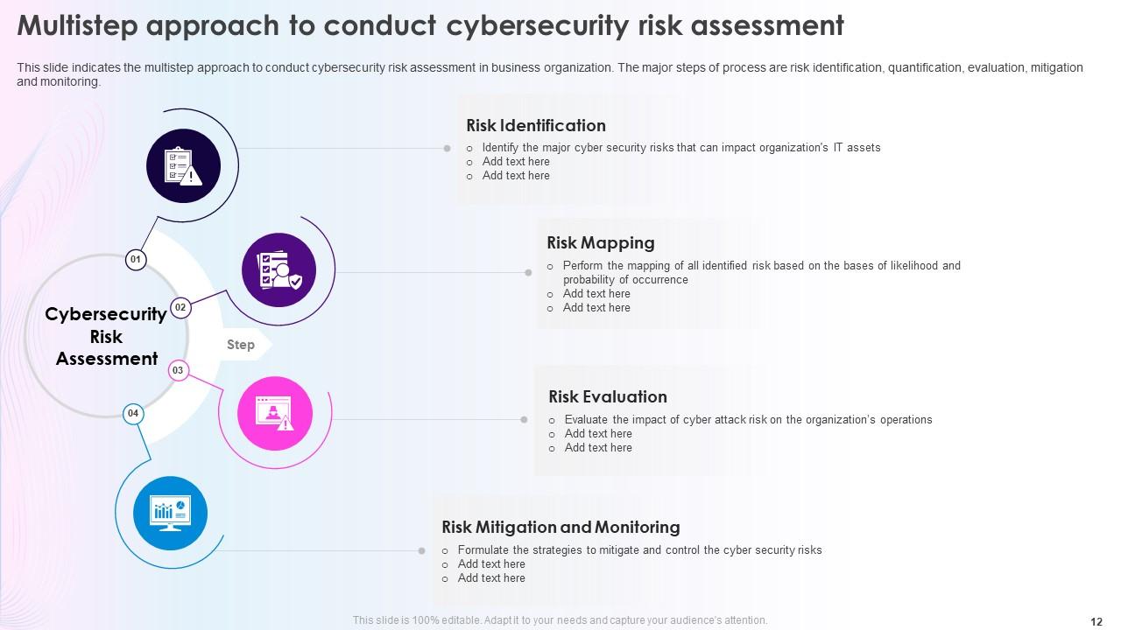The image size is (1121, 630).
Task: Select the monitor chart icon in the blue circle
Action: (x=170, y=513)
